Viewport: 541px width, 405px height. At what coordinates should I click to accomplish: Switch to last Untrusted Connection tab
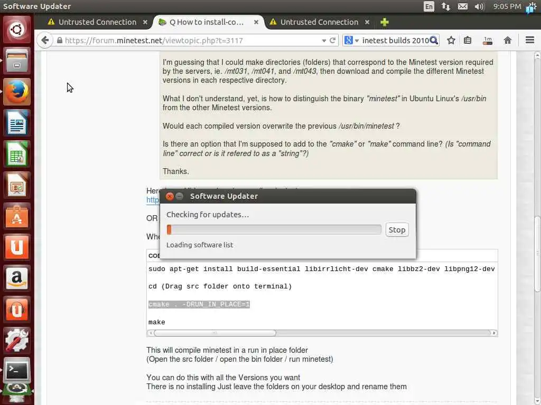tap(319, 22)
